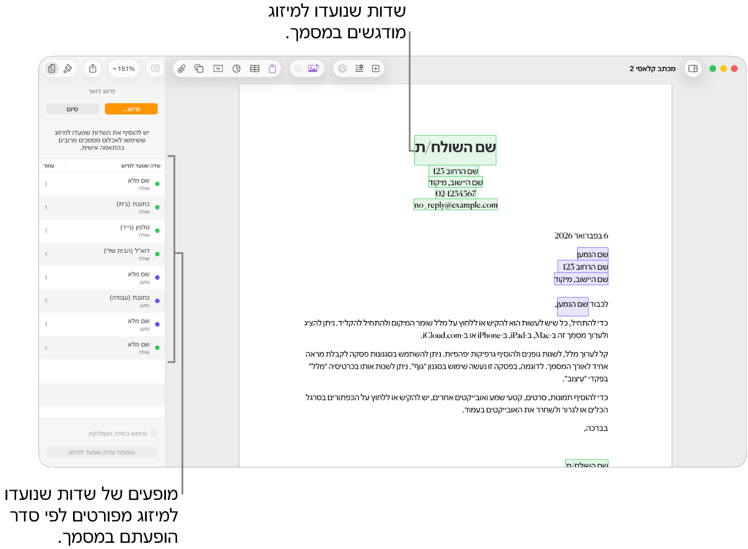The height and width of the screenshot is (549, 748).
Task: Select the כתובת (עבודה) merge field row
Action: 102,302
